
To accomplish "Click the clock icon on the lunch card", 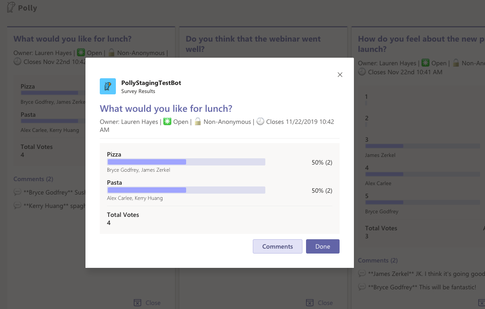I will point(17,62).
